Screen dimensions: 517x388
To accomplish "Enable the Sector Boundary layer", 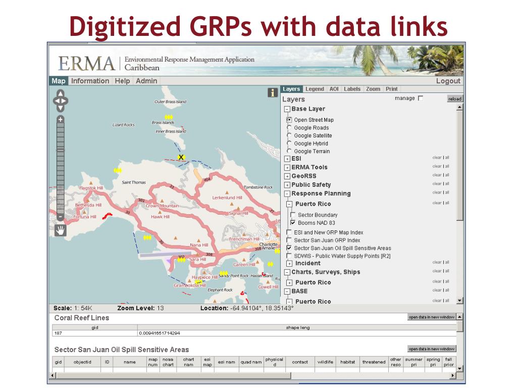I will coord(293,215).
